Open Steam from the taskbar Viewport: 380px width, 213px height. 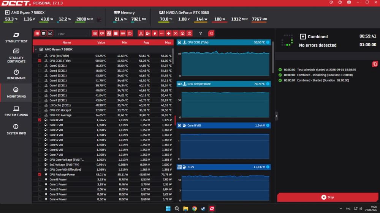point(203,208)
